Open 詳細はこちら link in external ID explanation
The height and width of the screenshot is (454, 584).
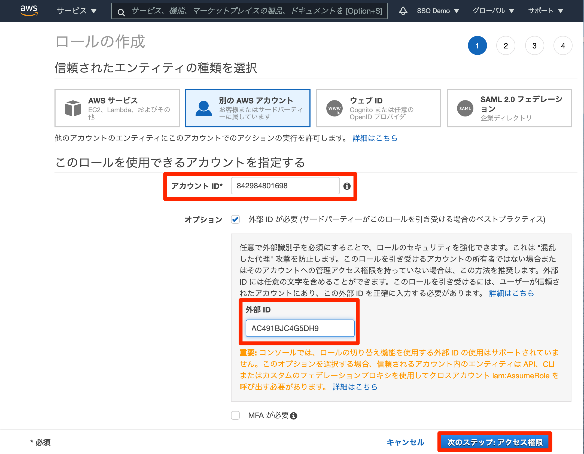click(x=511, y=293)
